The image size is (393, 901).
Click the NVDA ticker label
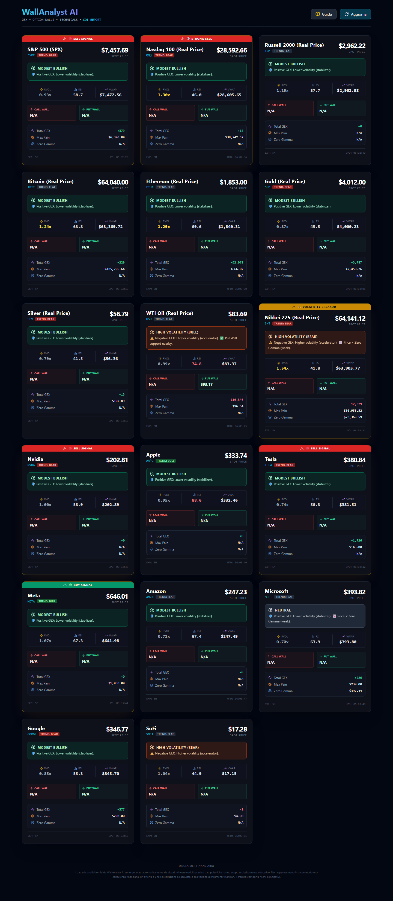(31, 465)
